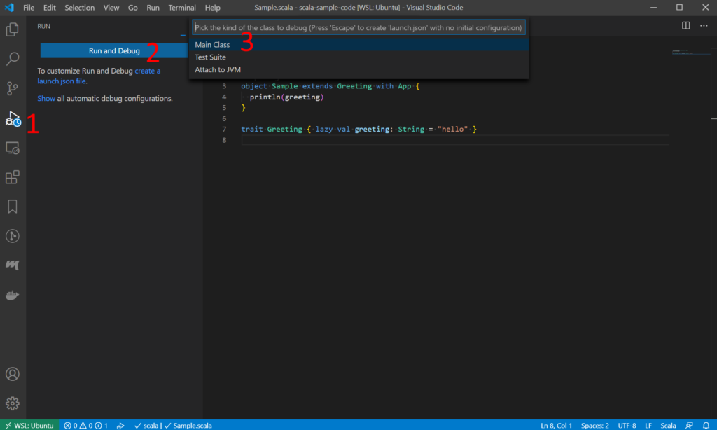Screen dimensions: 717x430
Task: Open Manage settings gear menu
Action: [13, 403]
